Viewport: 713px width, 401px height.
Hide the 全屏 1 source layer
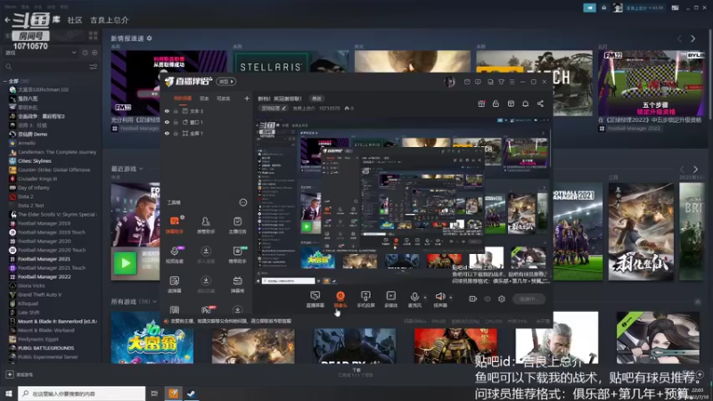(x=167, y=133)
